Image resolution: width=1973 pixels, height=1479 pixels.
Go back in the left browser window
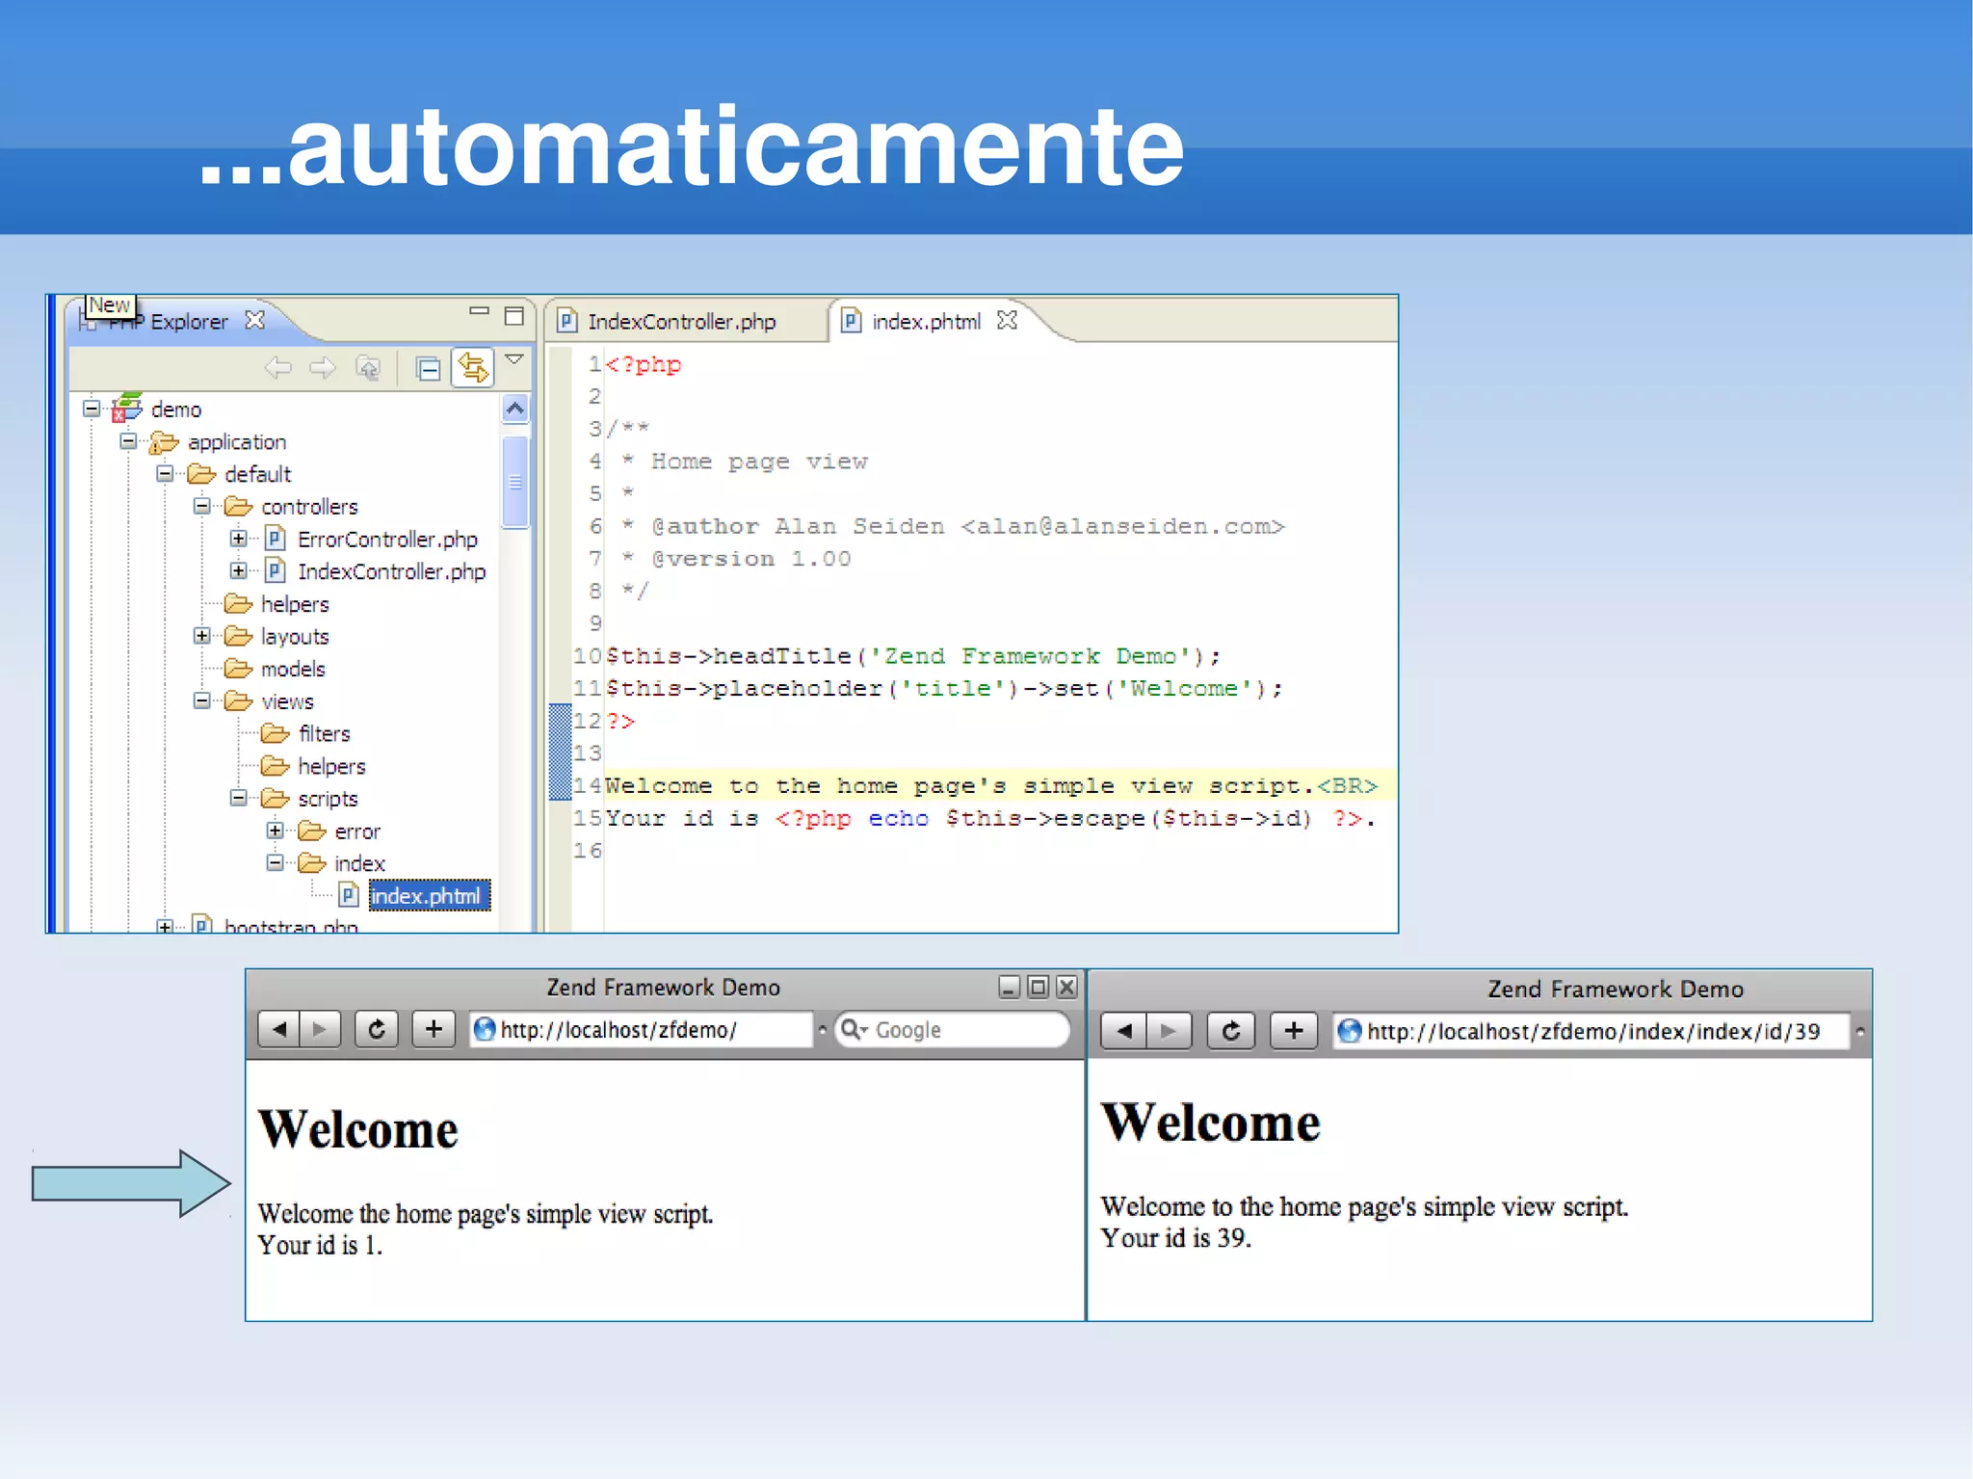coord(278,1029)
